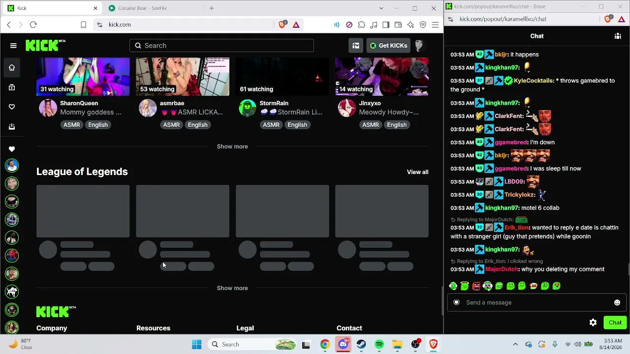Click the English tag under StormRain

click(x=297, y=125)
